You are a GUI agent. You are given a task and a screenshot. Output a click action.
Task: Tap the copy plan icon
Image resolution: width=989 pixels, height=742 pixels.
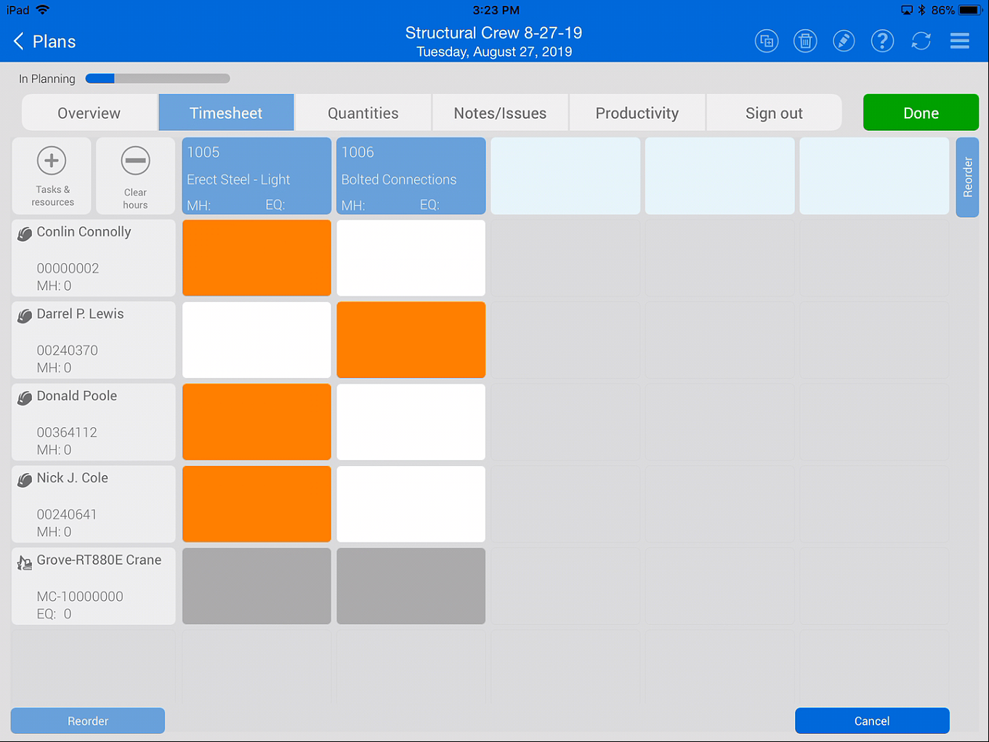pos(767,41)
